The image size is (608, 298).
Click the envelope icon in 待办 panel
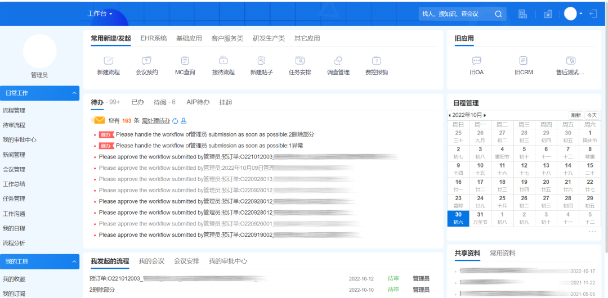coord(98,120)
